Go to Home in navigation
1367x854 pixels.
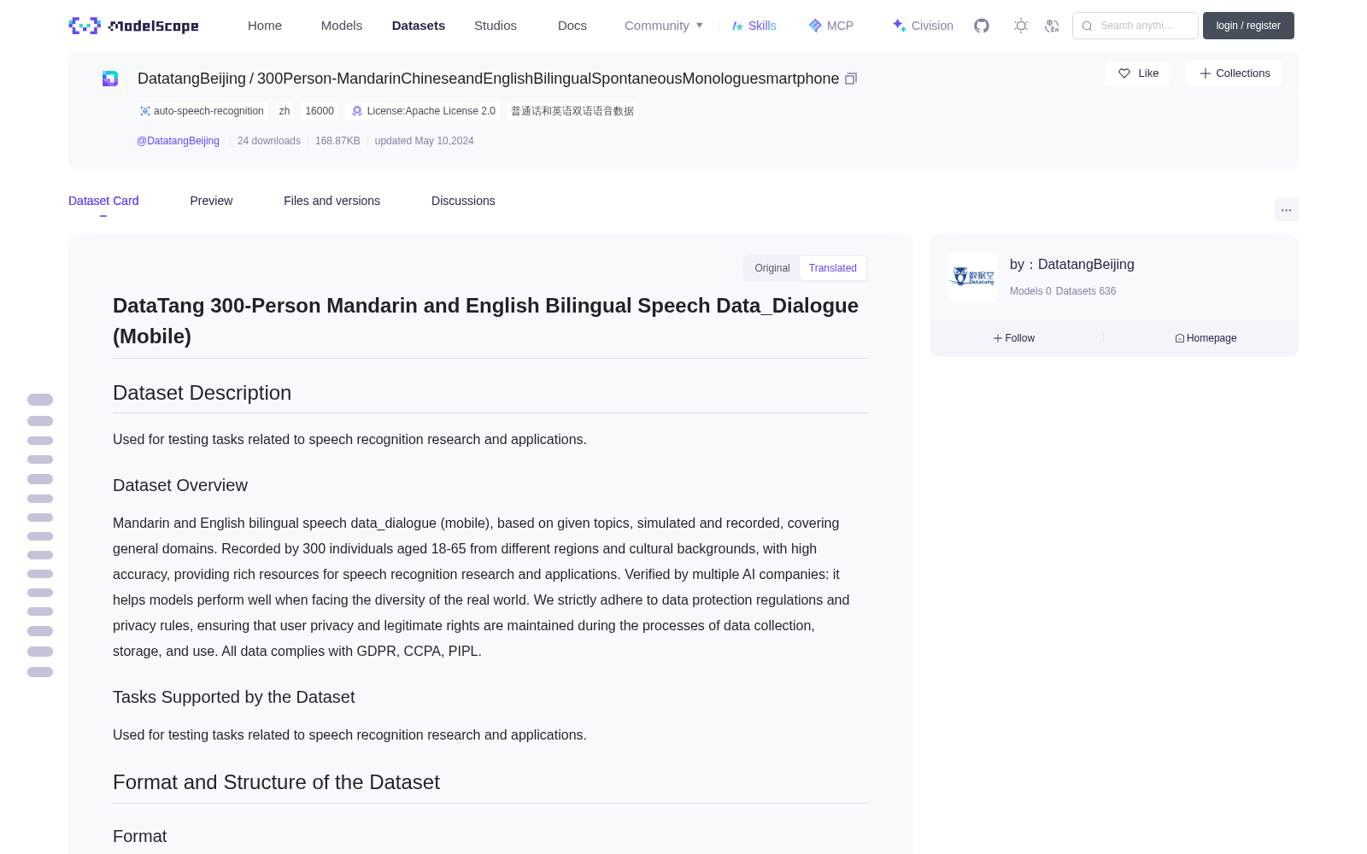click(265, 26)
